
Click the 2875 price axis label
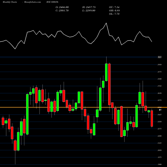160,72
